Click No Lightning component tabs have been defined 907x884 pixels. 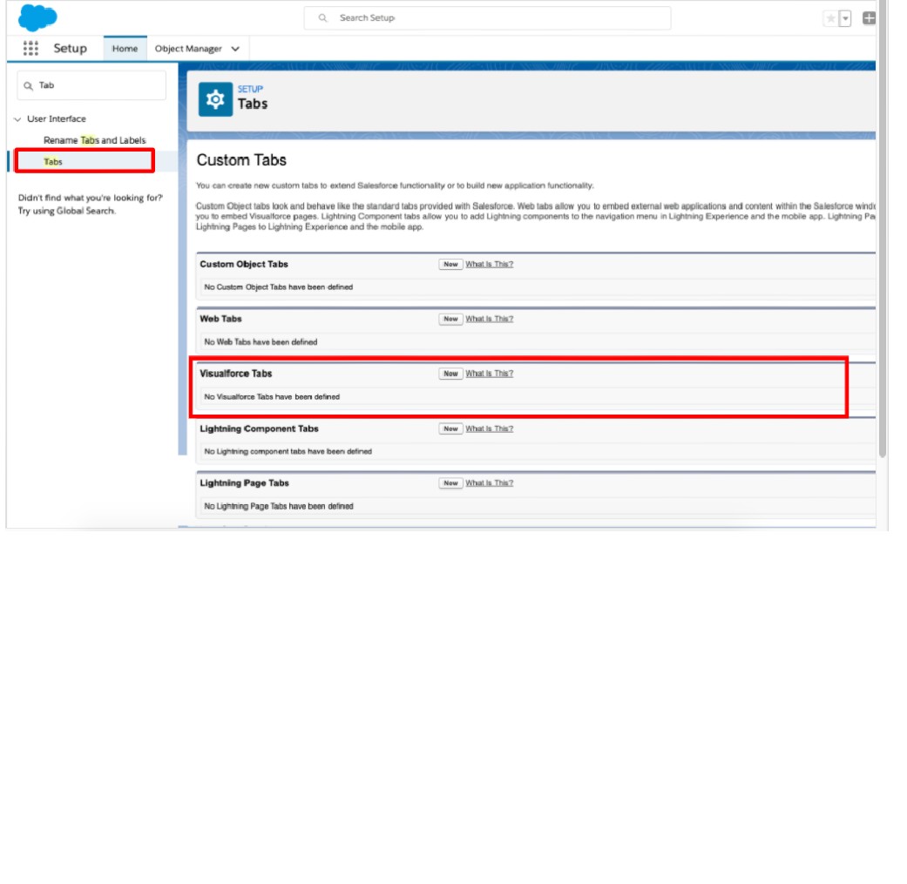click(x=288, y=451)
